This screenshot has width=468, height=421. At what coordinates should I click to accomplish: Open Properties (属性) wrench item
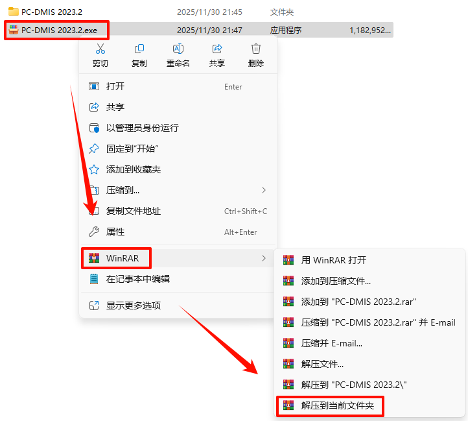click(x=178, y=232)
